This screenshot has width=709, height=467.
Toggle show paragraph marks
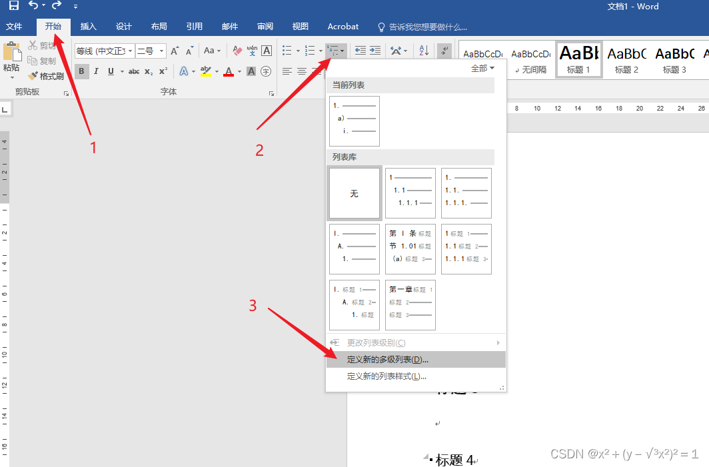444,51
